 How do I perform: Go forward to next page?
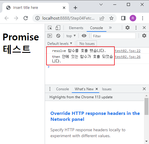pos(16,18)
